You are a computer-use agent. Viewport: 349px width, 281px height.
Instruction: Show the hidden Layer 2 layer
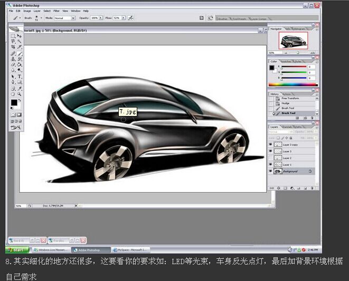pyautogui.click(x=271, y=158)
